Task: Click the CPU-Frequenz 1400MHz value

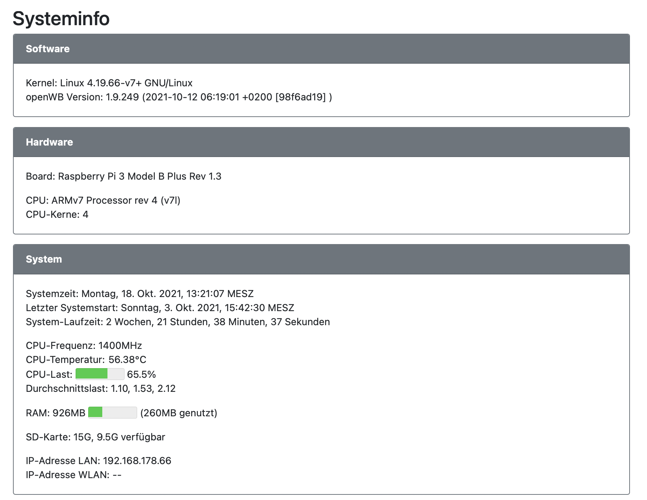Action: (120, 346)
